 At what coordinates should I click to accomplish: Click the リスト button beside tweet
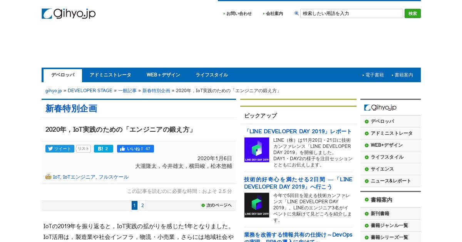[x=84, y=149]
